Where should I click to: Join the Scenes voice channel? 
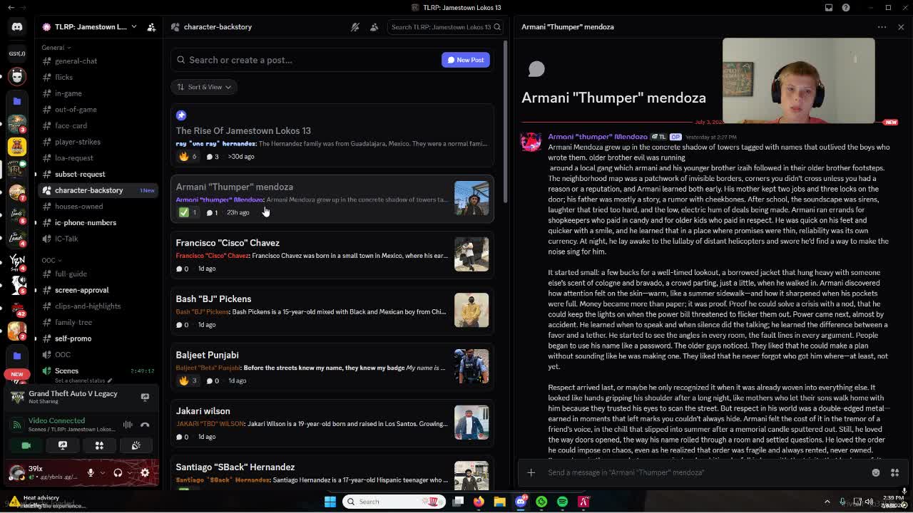[x=99, y=370]
